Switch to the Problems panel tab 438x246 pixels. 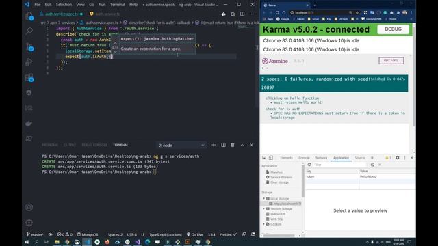click(x=50, y=145)
